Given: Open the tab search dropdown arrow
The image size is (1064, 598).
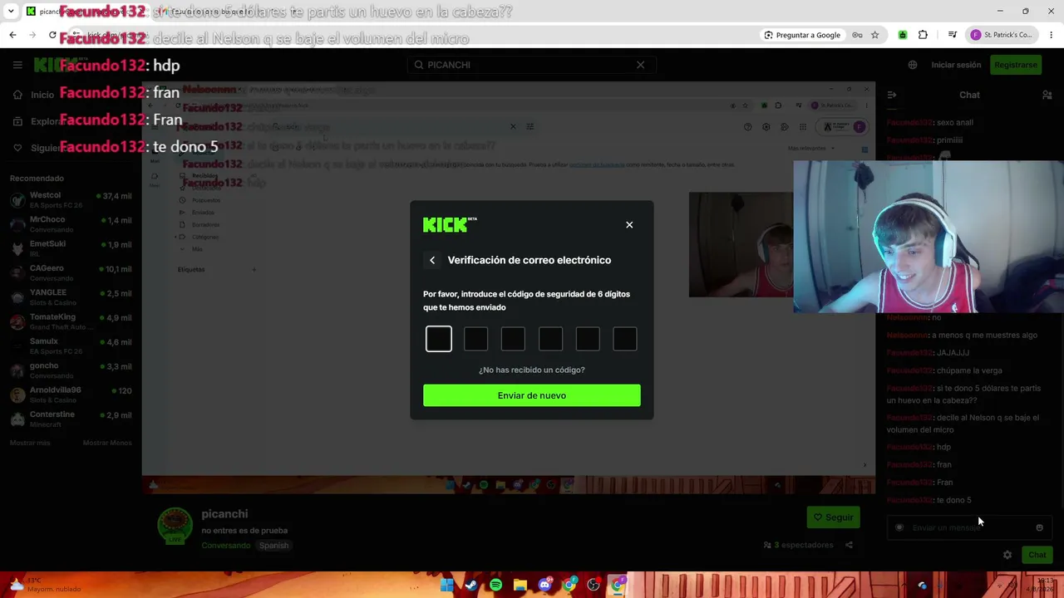Looking at the screenshot, I should pos(11,12).
